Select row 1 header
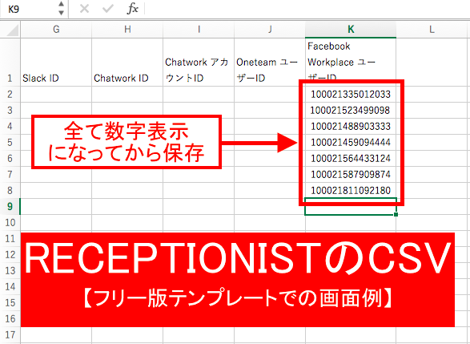 pyautogui.click(x=10, y=62)
